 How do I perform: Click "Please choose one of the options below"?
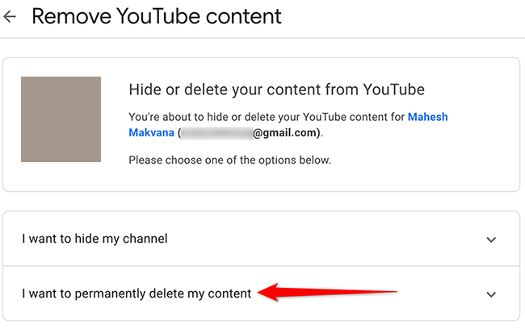point(229,160)
